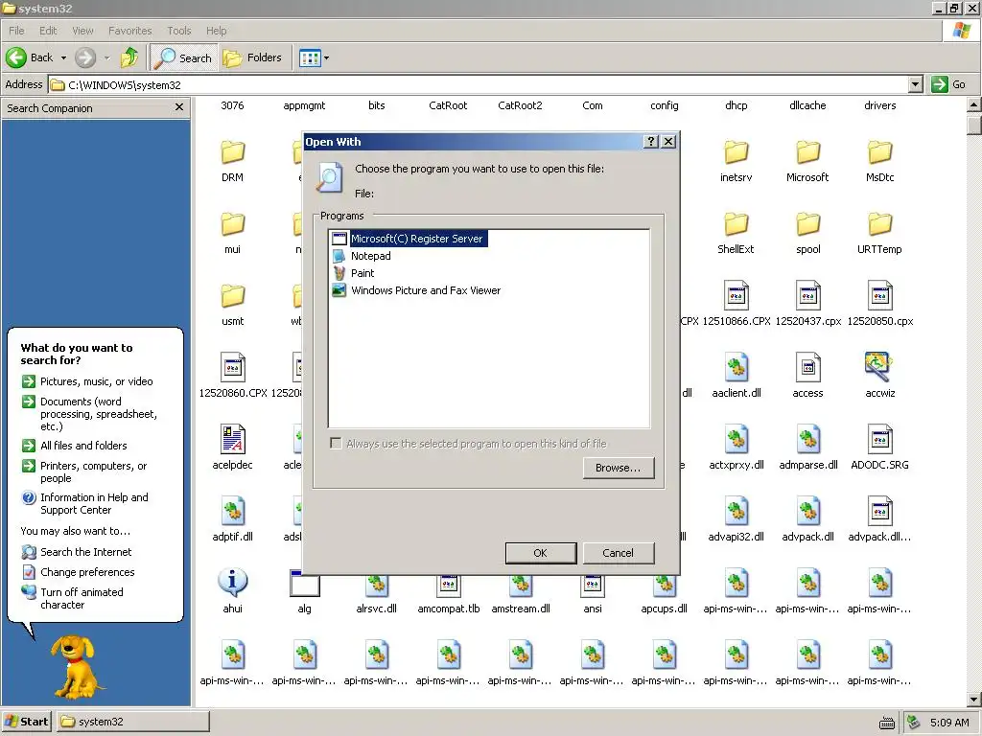The image size is (982, 736).
Task: Open the Tools menu
Action: pos(179,31)
